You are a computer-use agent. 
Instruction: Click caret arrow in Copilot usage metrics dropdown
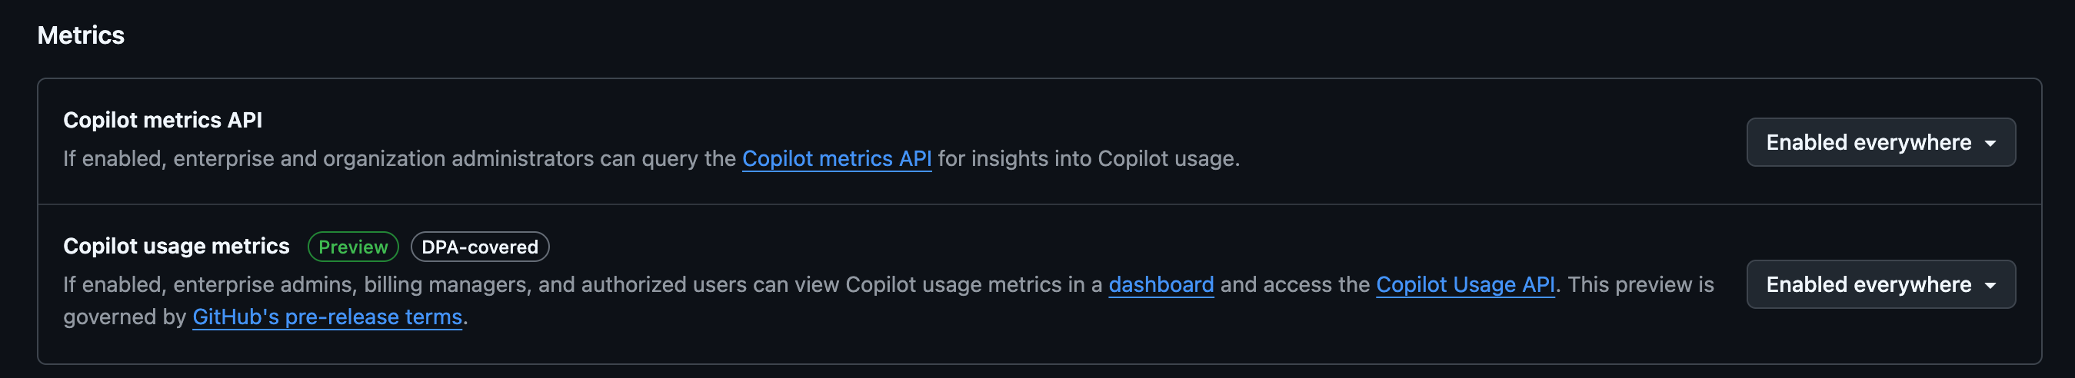click(x=1990, y=285)
